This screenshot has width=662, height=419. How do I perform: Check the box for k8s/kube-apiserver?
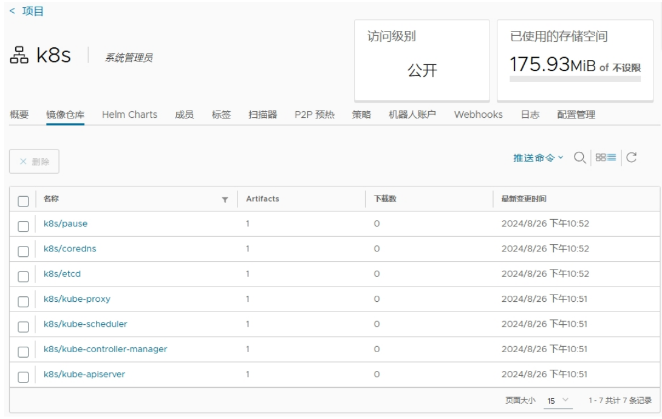pos(23,377)
